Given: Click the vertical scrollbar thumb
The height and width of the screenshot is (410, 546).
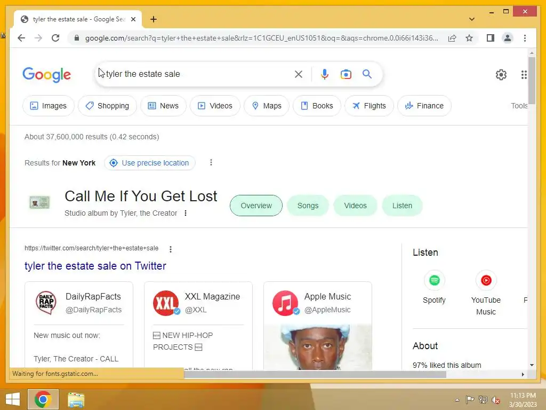Looking at the screenshot, I should pyautogui.click(x=532, y=80).
